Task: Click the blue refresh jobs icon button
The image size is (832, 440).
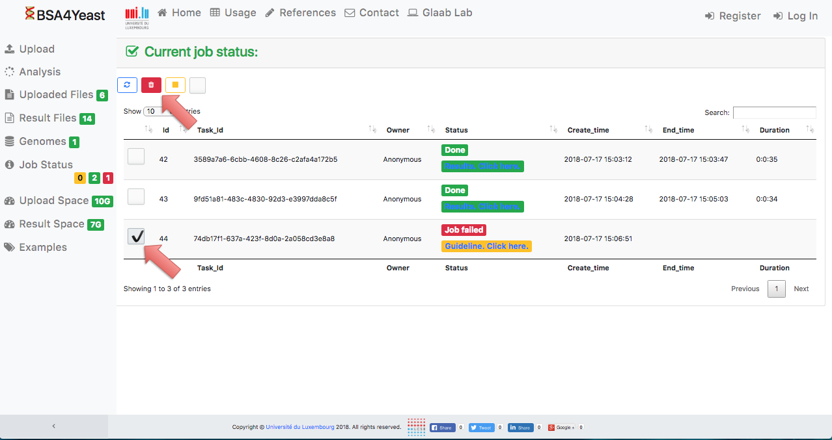Action: tap(127, 85)
